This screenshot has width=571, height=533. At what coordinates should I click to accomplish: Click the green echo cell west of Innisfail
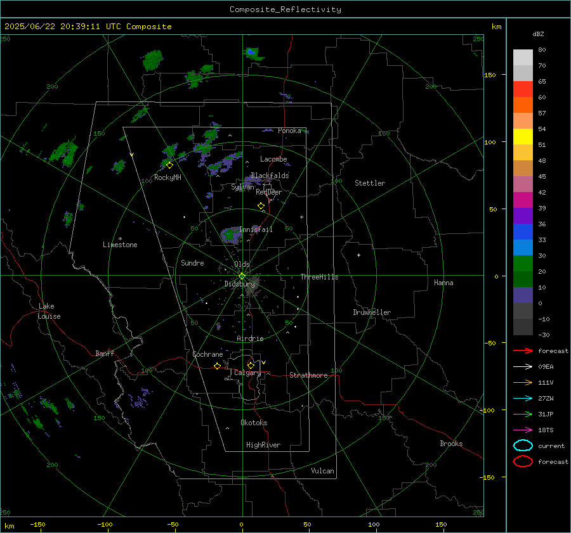pos(230,234)
